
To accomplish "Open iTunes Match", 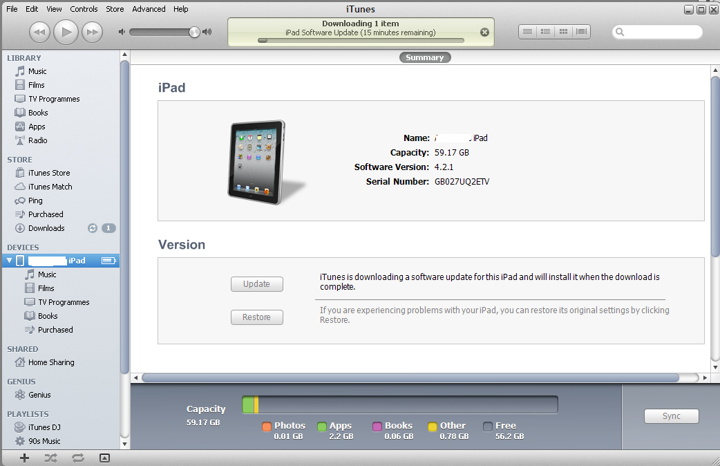I will point(50,187).
